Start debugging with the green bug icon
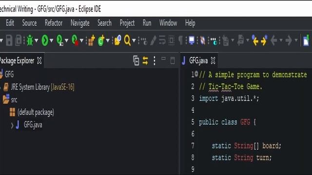Viewport: 312px width, 175px height. point(30,40)
